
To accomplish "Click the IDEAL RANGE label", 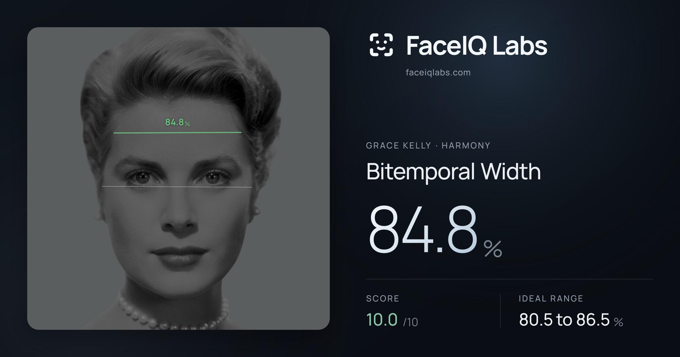I will 551,299.
